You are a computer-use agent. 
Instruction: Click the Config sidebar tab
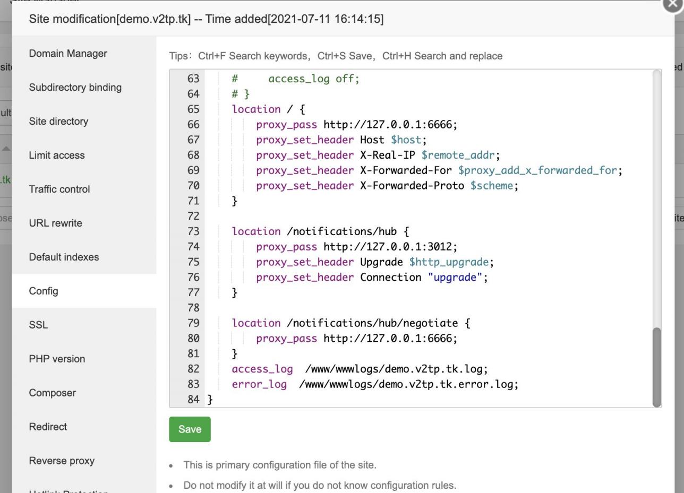[44, 291]
